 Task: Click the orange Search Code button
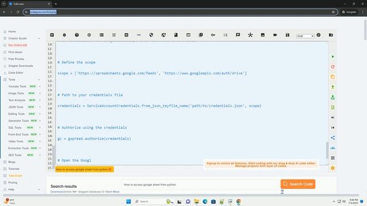pyautogui.click(x=298, y=184)
